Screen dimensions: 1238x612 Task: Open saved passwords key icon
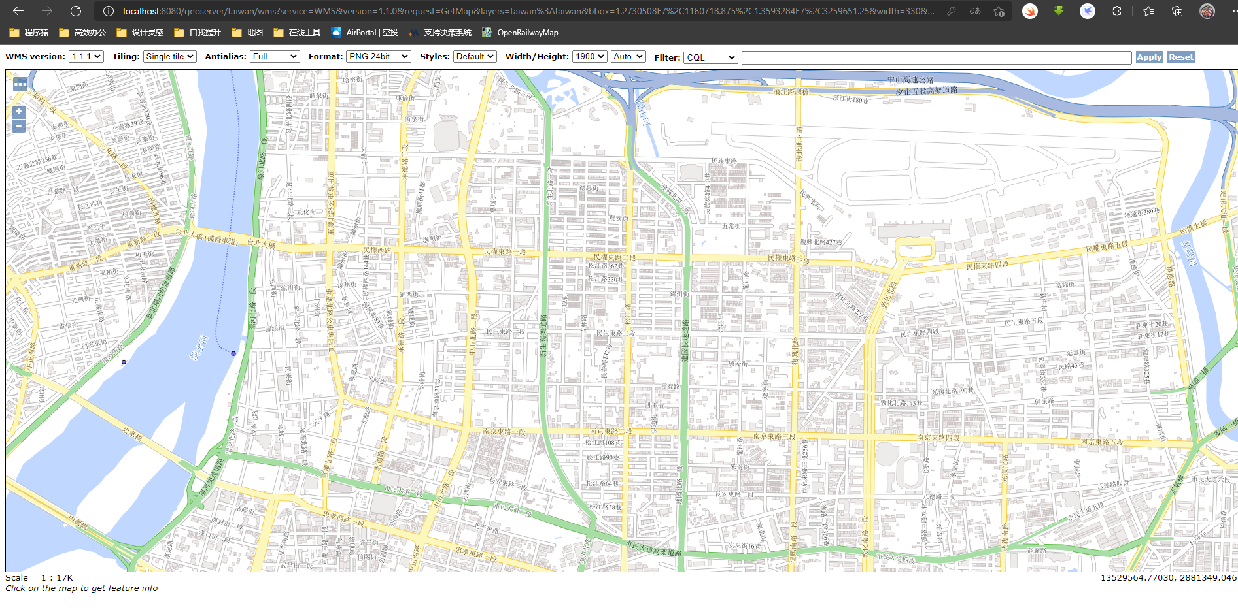coord(952,11)
